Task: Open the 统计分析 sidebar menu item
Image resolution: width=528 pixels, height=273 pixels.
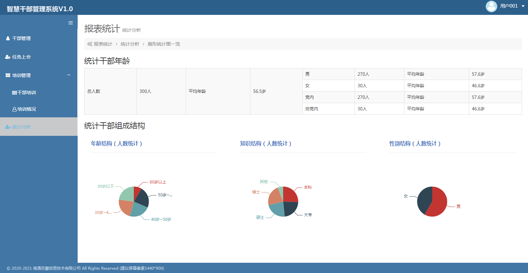Action: coord(21,127)
